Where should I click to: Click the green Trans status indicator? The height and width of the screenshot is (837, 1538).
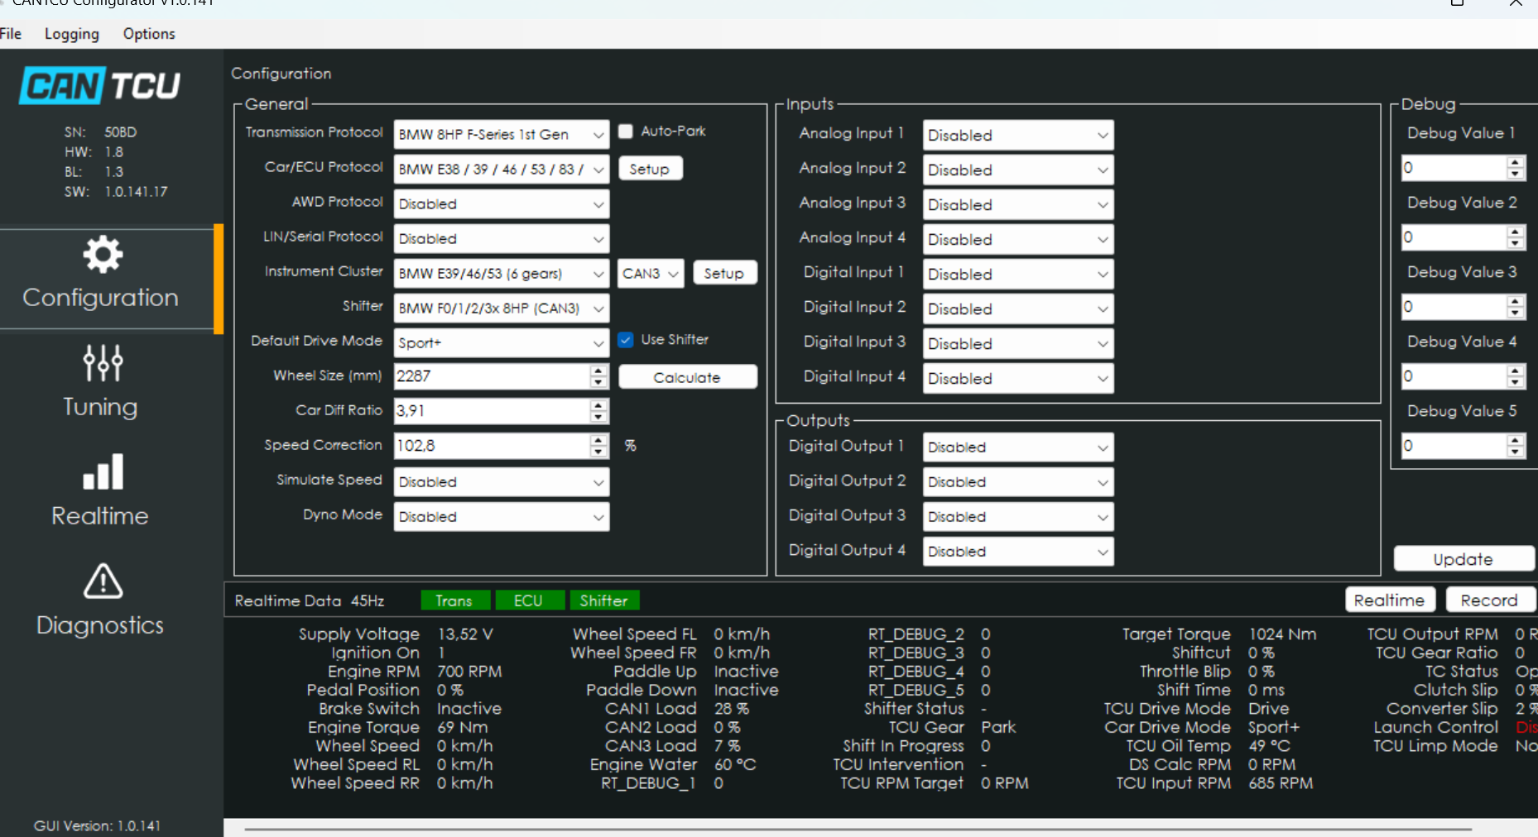(454, 600)
